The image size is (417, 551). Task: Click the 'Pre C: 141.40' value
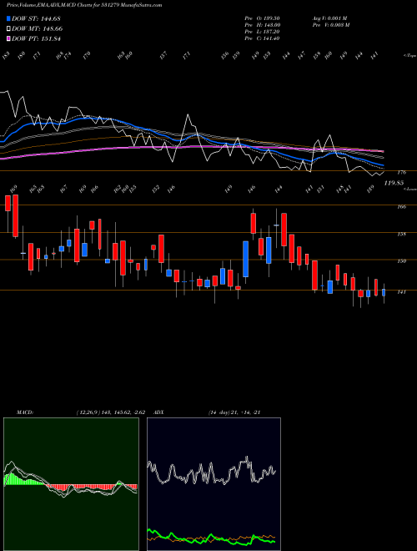click(x=262, y=38)
